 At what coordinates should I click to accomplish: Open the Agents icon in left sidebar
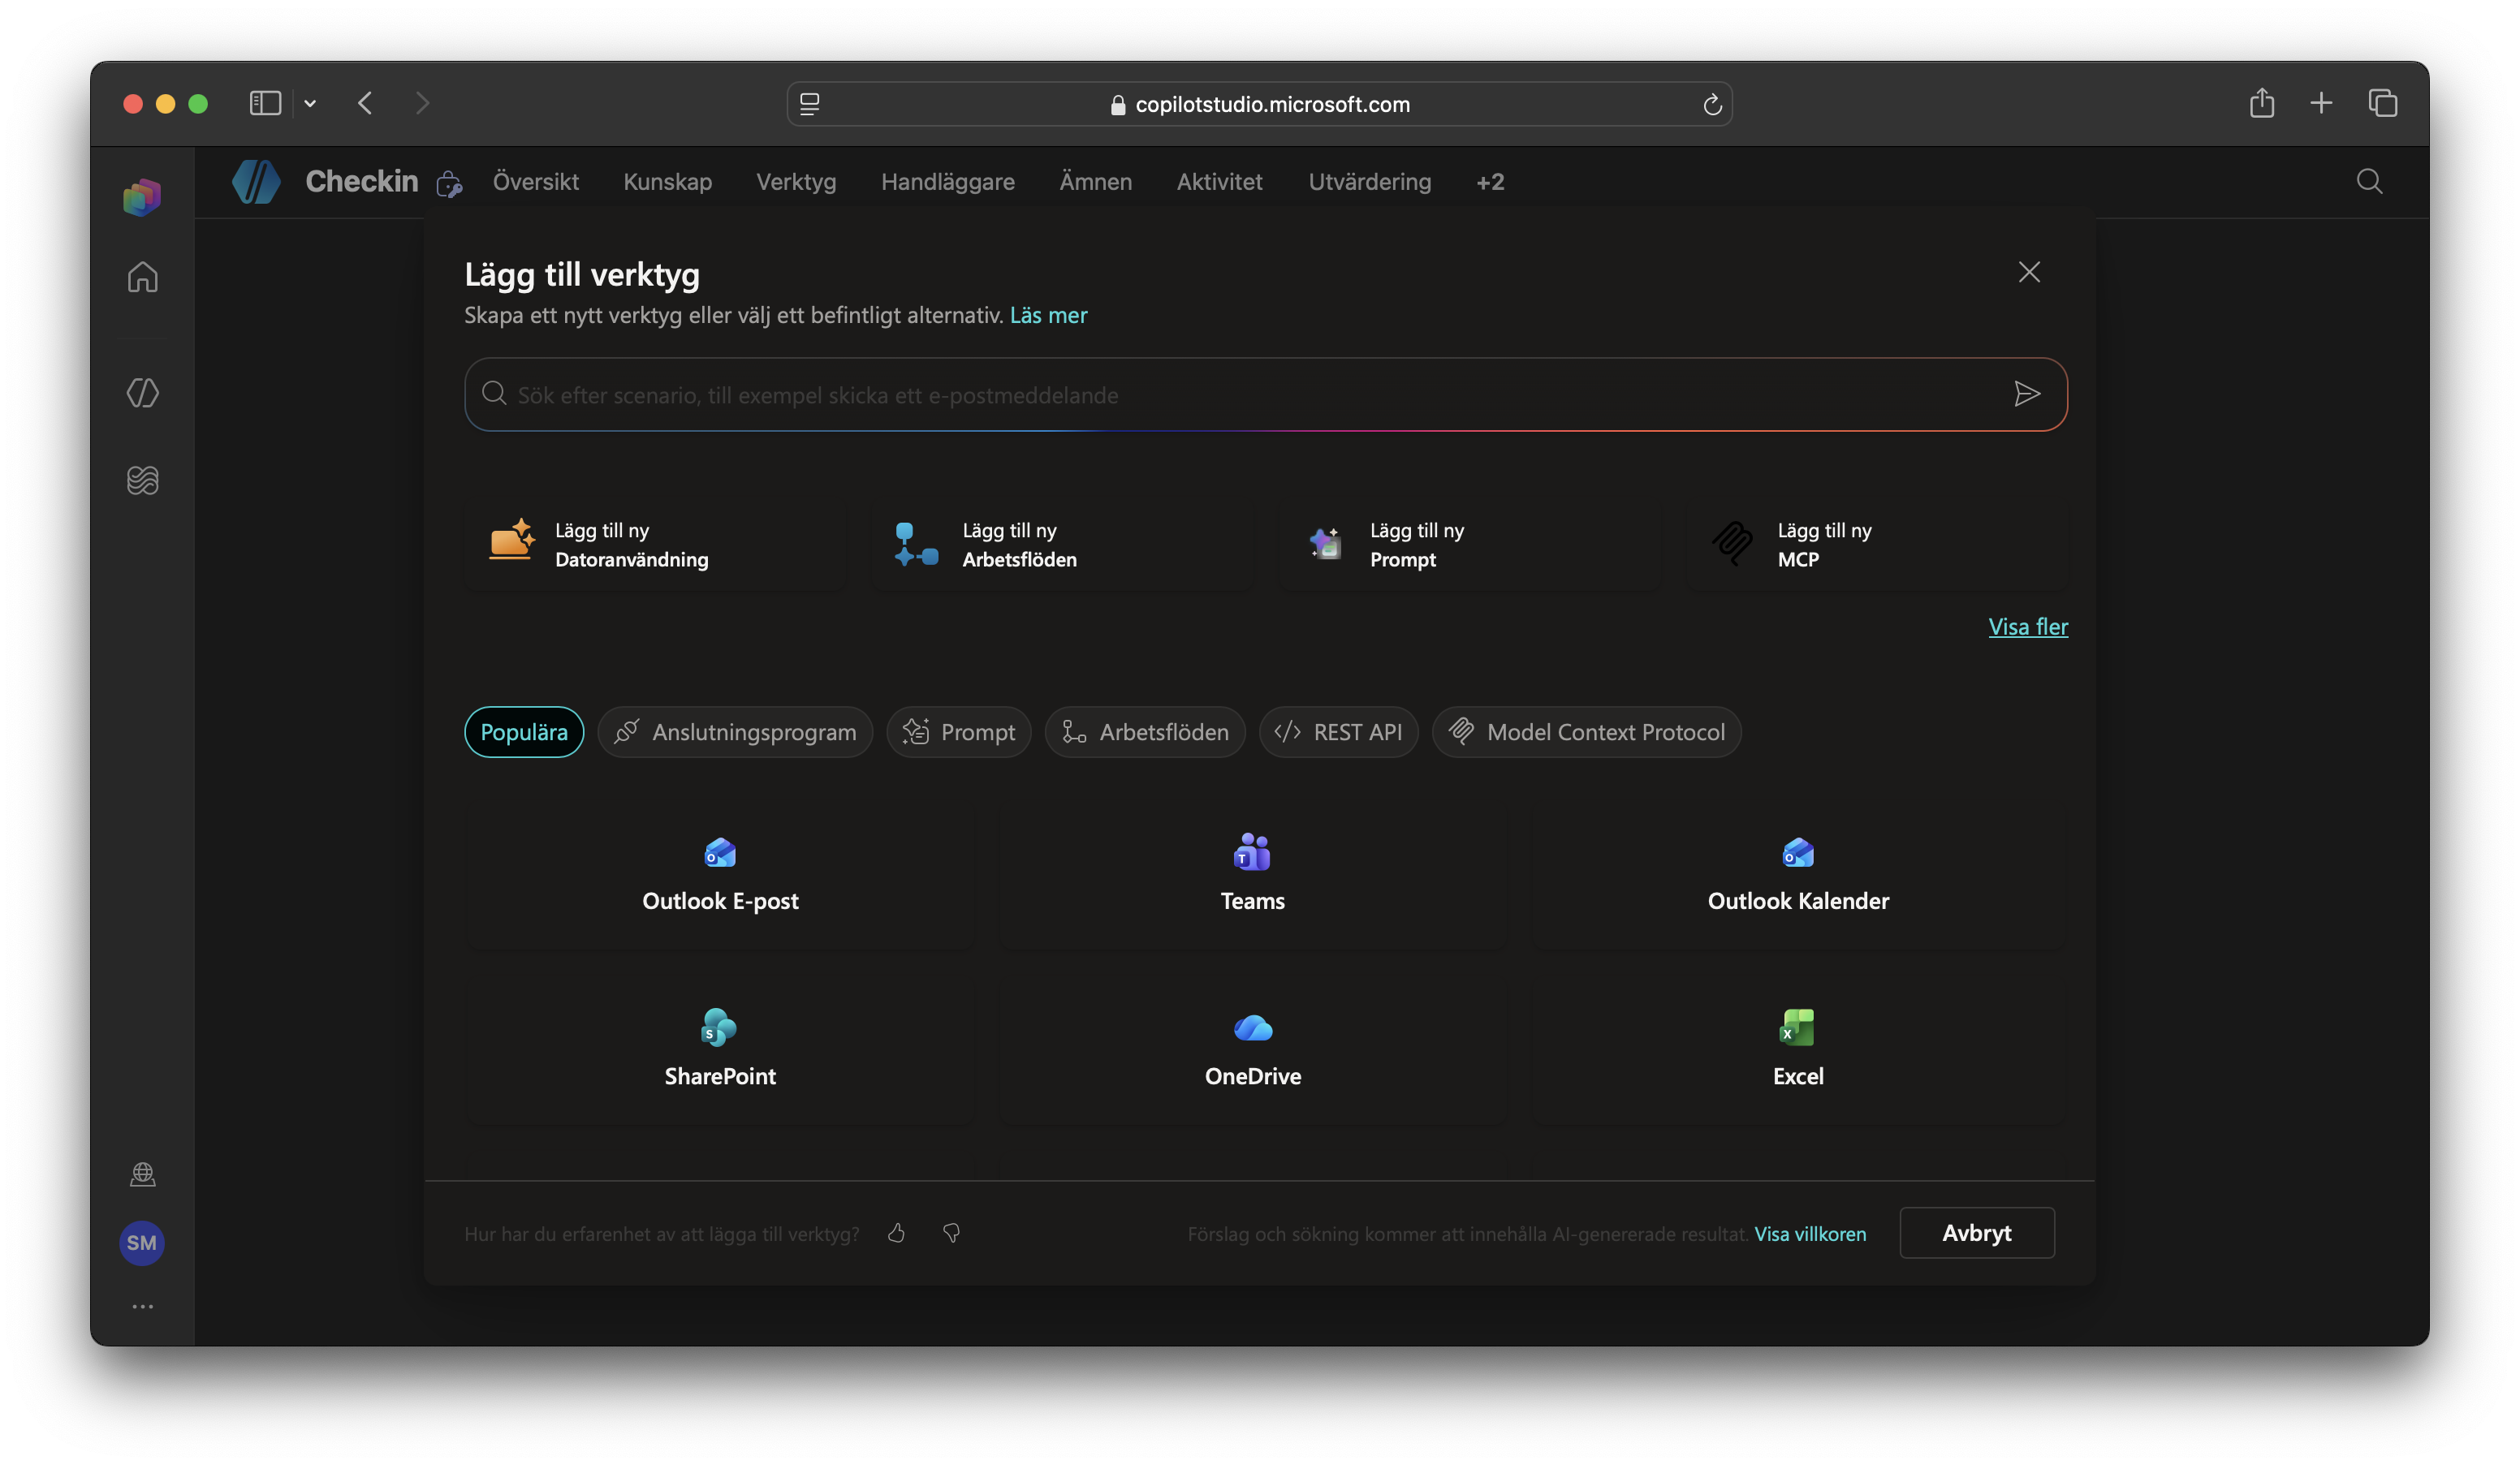142,393
